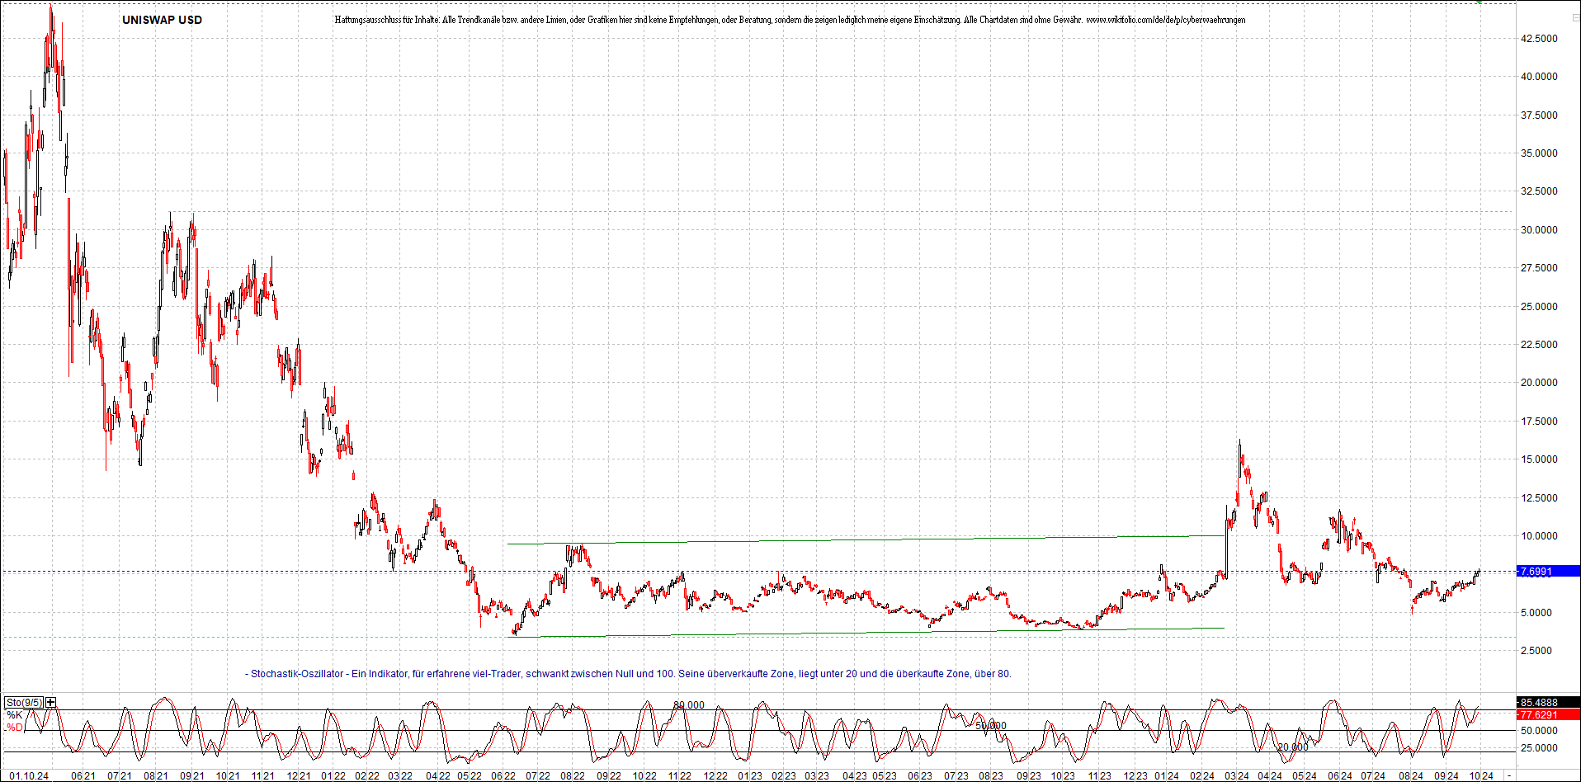This screenshot has height=782, width=1581.
Task: Click the 10.0000 price axis label
Action: (x=1539, y=536)
